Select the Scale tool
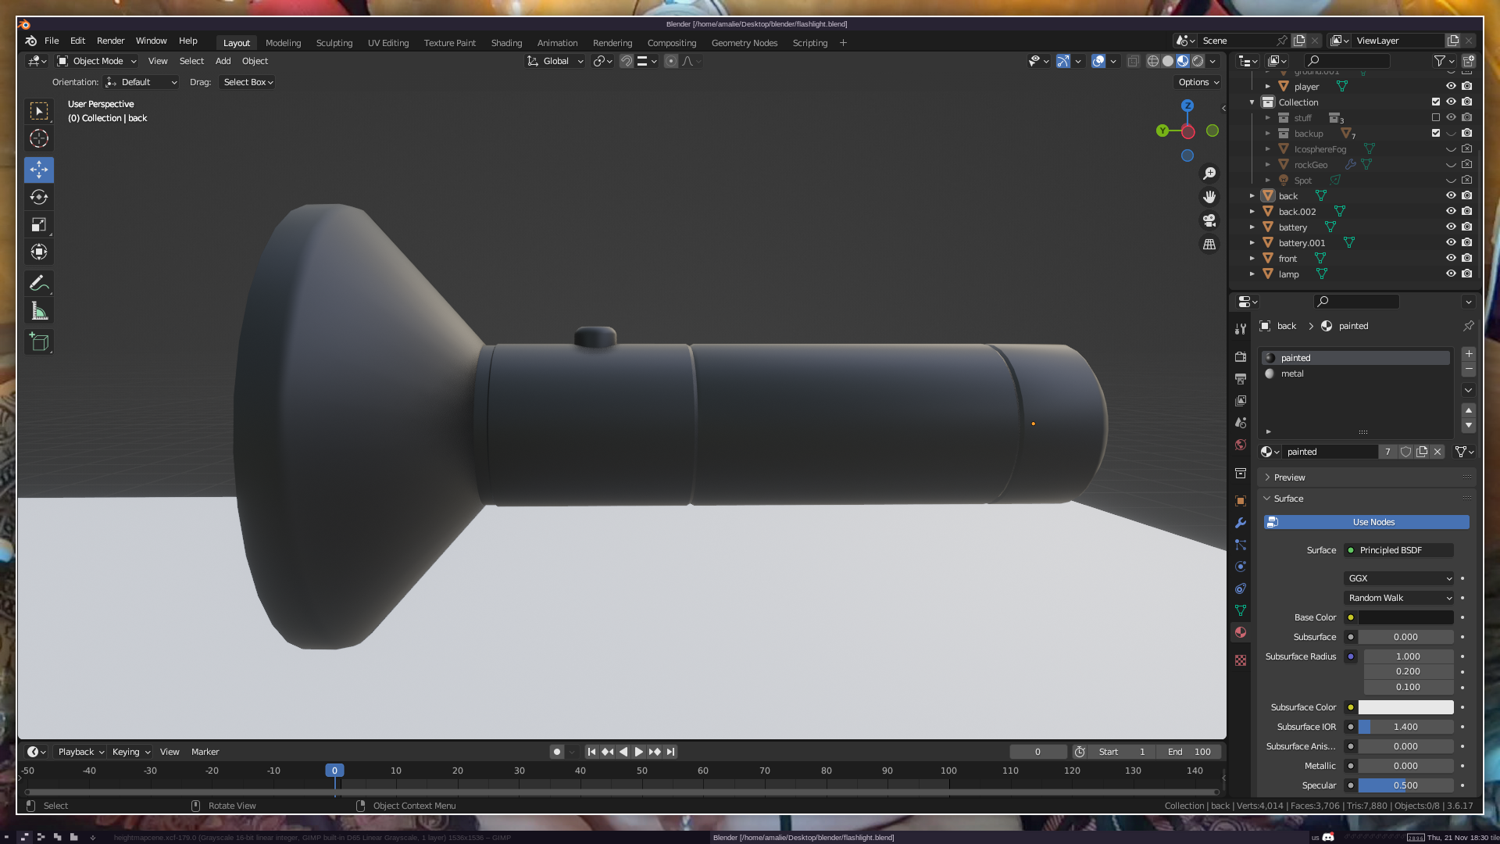 point(39,225)
